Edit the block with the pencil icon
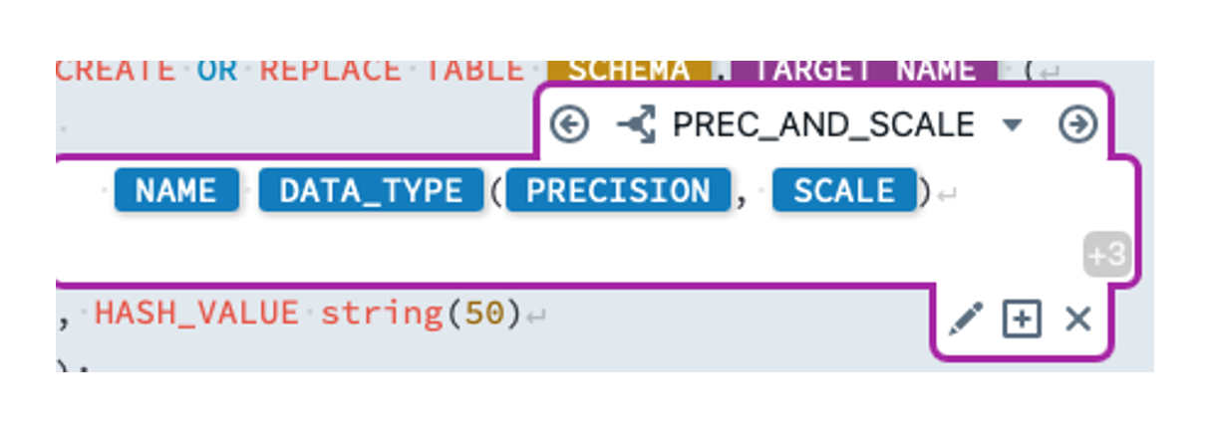 965,320
